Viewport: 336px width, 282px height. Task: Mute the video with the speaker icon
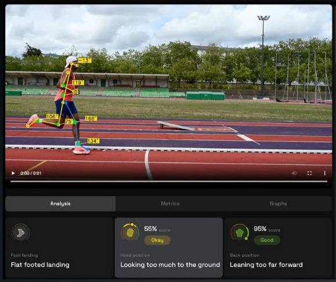tap(294, 173)
